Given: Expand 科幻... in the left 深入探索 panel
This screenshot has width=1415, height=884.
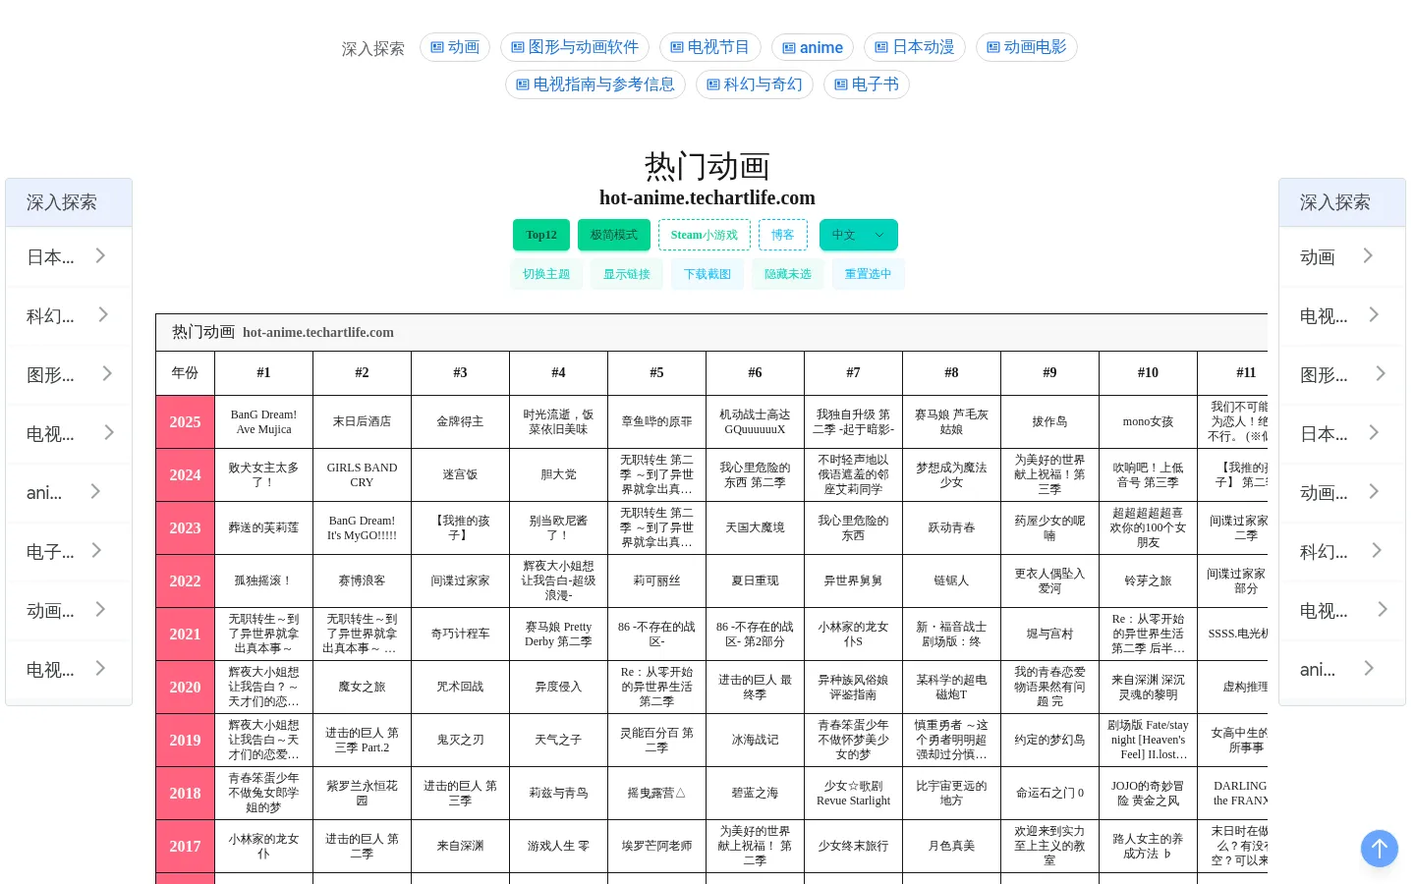Looking at the screenshot, I should (x=69, y=316).
